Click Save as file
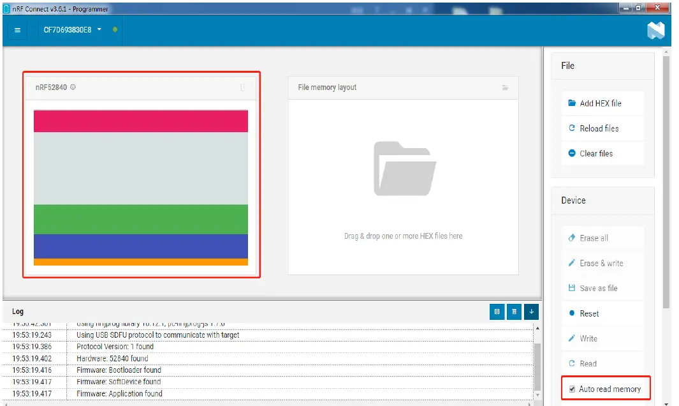This screenshot has height=406, width=679. point(602,289)
